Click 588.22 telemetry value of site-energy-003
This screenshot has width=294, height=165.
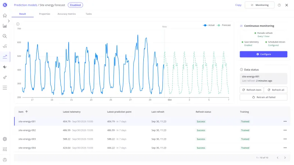(67, 139)
